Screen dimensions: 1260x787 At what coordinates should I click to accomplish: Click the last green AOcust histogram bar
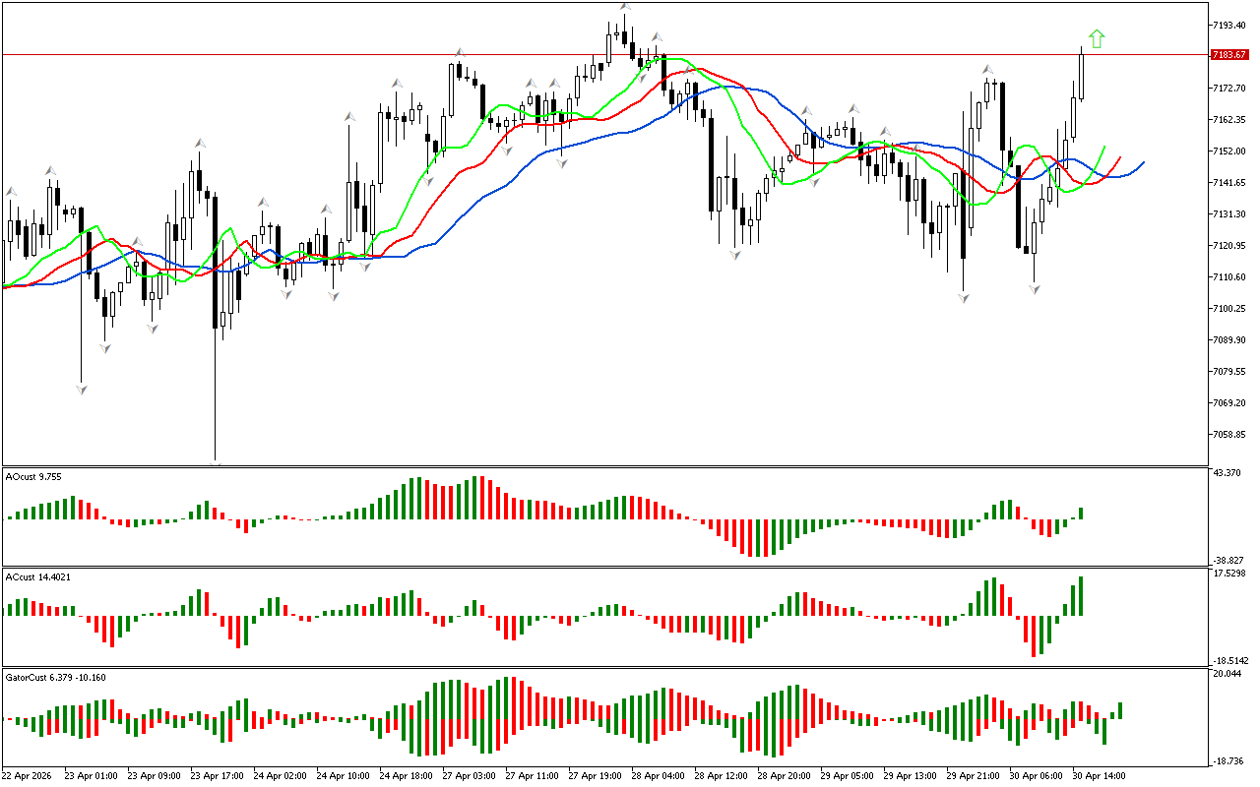tap(1081, 514)
